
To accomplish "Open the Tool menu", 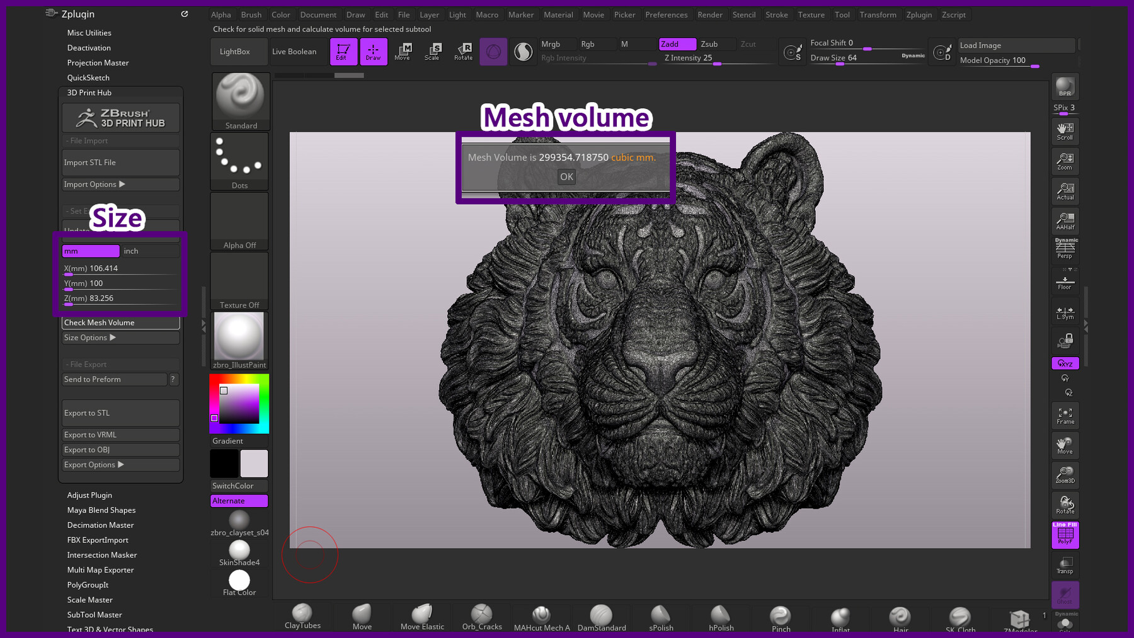I will tap(842, 14).
